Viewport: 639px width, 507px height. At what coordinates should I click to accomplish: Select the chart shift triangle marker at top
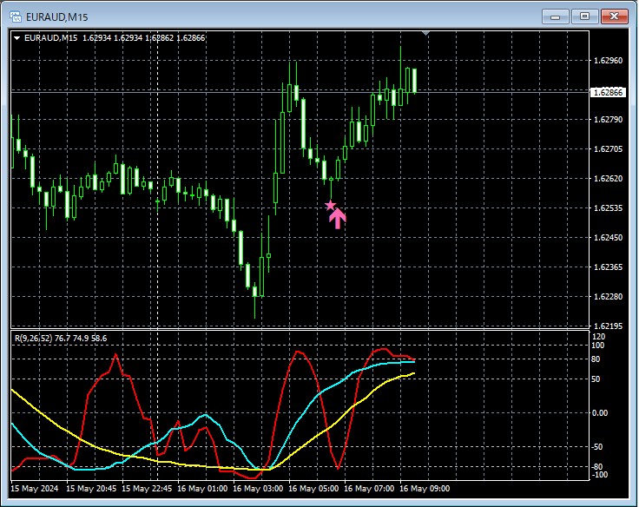click(426, 33)
